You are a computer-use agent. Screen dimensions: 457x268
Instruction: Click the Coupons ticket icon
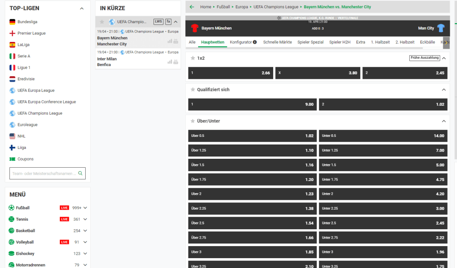coord(12,159)
